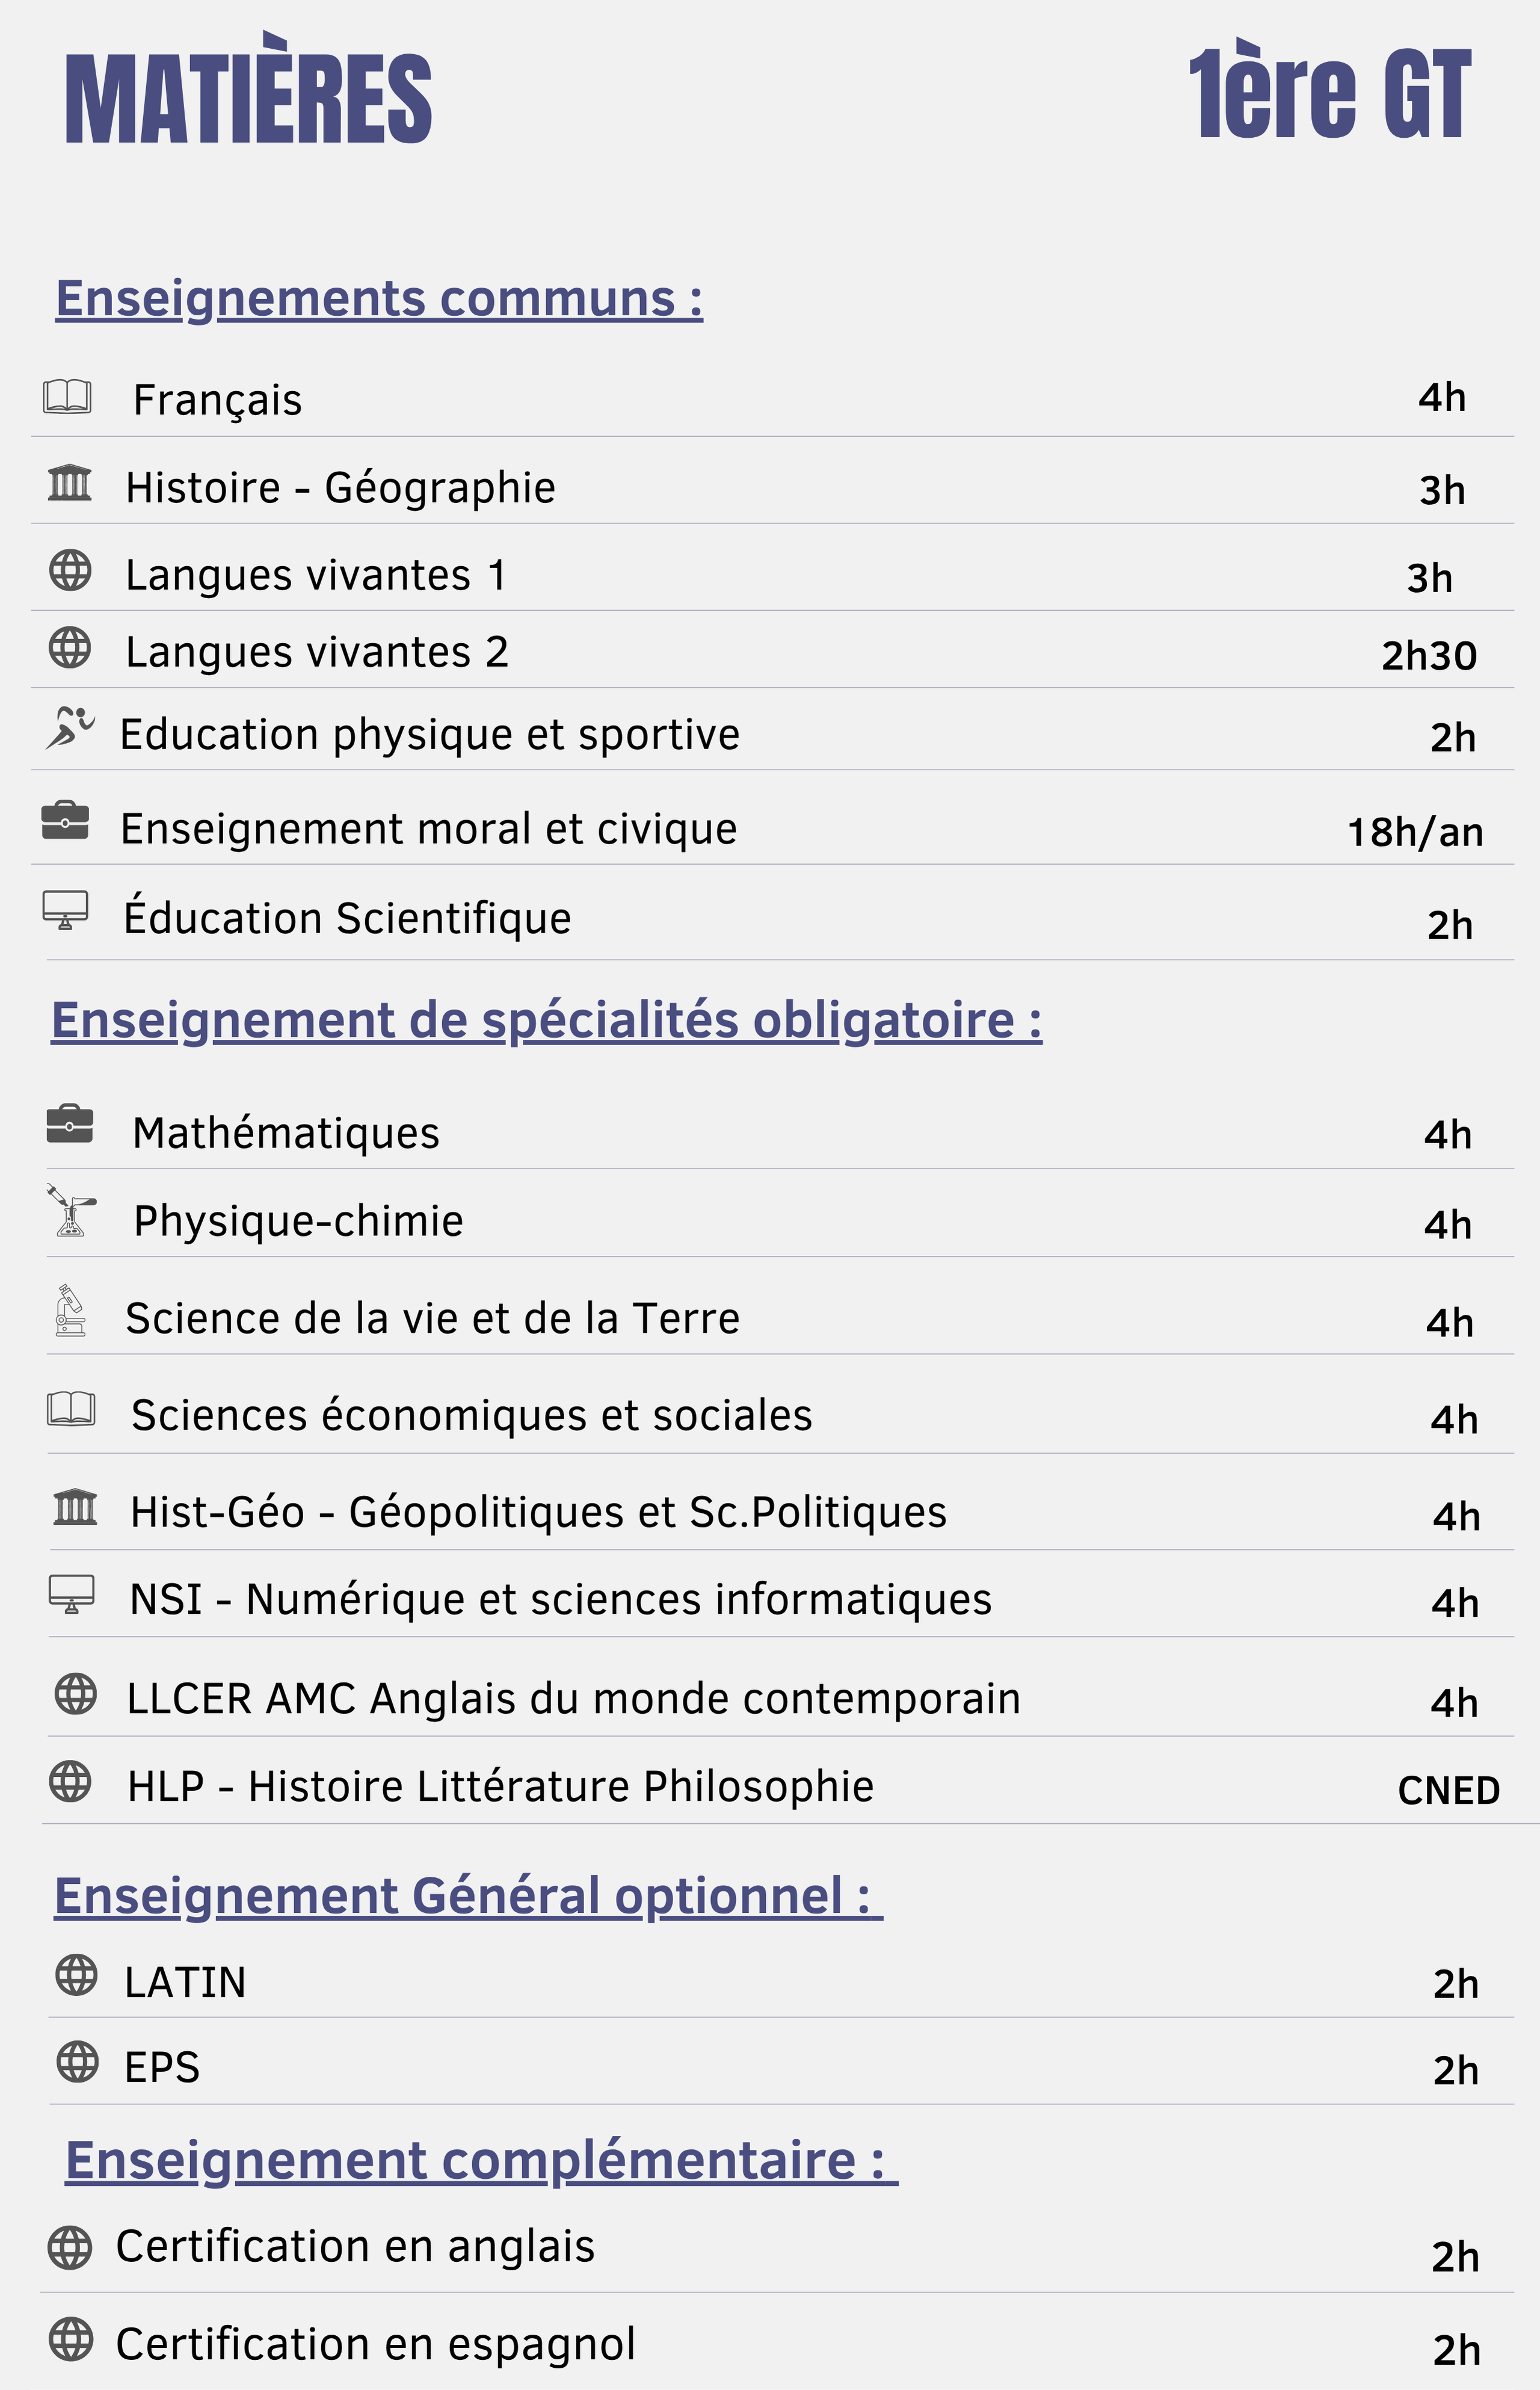The image size is (1540, 2390).
Task: Click the 18h/an value for Enseignement moral
Action: coord(1415,832)
